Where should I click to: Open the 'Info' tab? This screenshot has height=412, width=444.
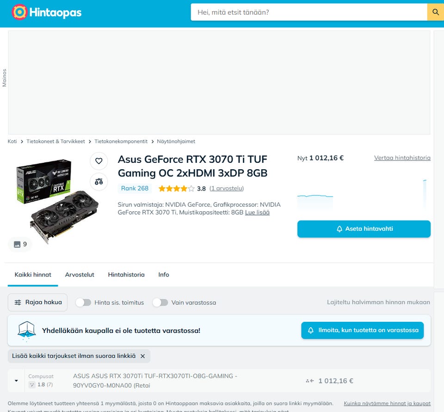164,275
